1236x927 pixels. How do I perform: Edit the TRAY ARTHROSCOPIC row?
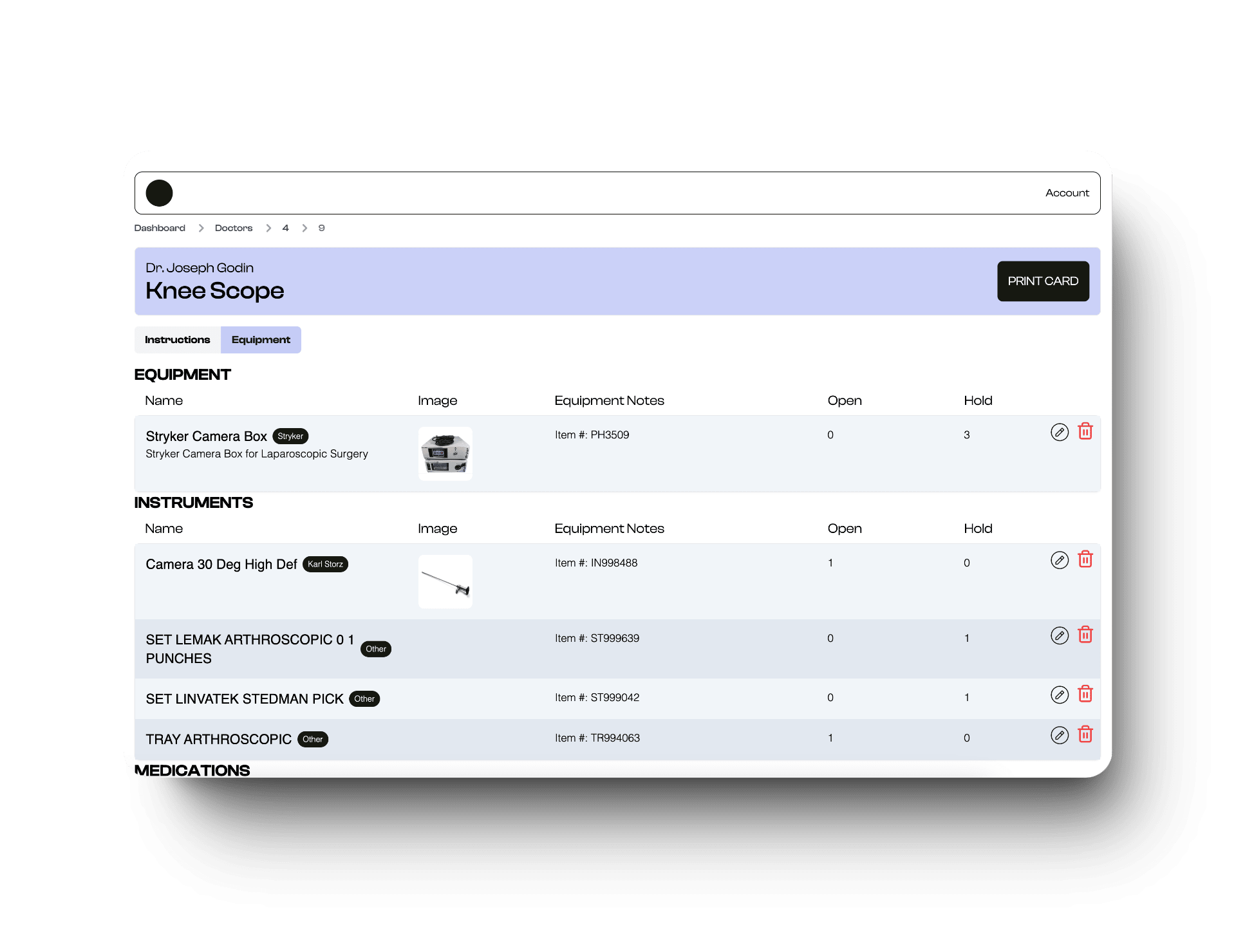[1060, 735]
